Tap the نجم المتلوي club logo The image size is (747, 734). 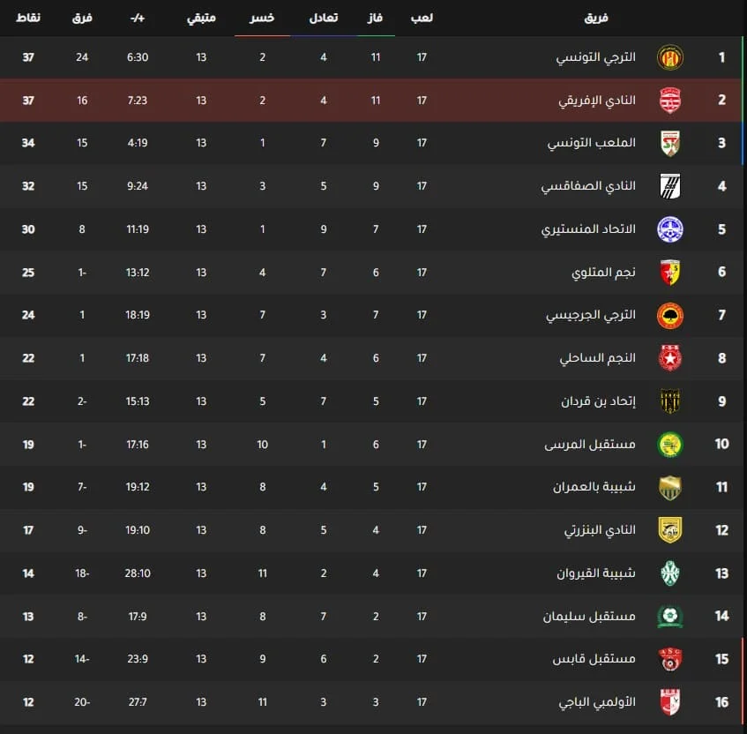pos(670,273)
